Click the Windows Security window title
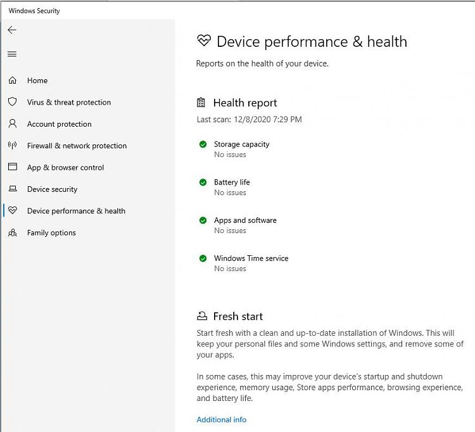475x432 pixels. coord(34,11)
